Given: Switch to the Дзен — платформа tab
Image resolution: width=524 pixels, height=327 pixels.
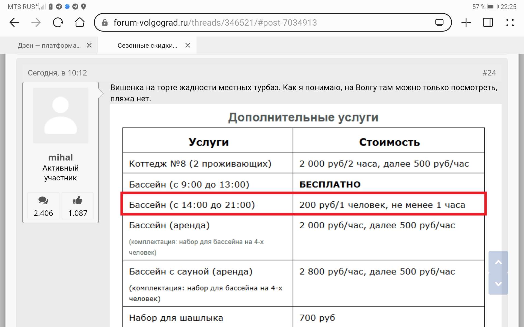Looking at the screenshot, I should click(49, 46).
